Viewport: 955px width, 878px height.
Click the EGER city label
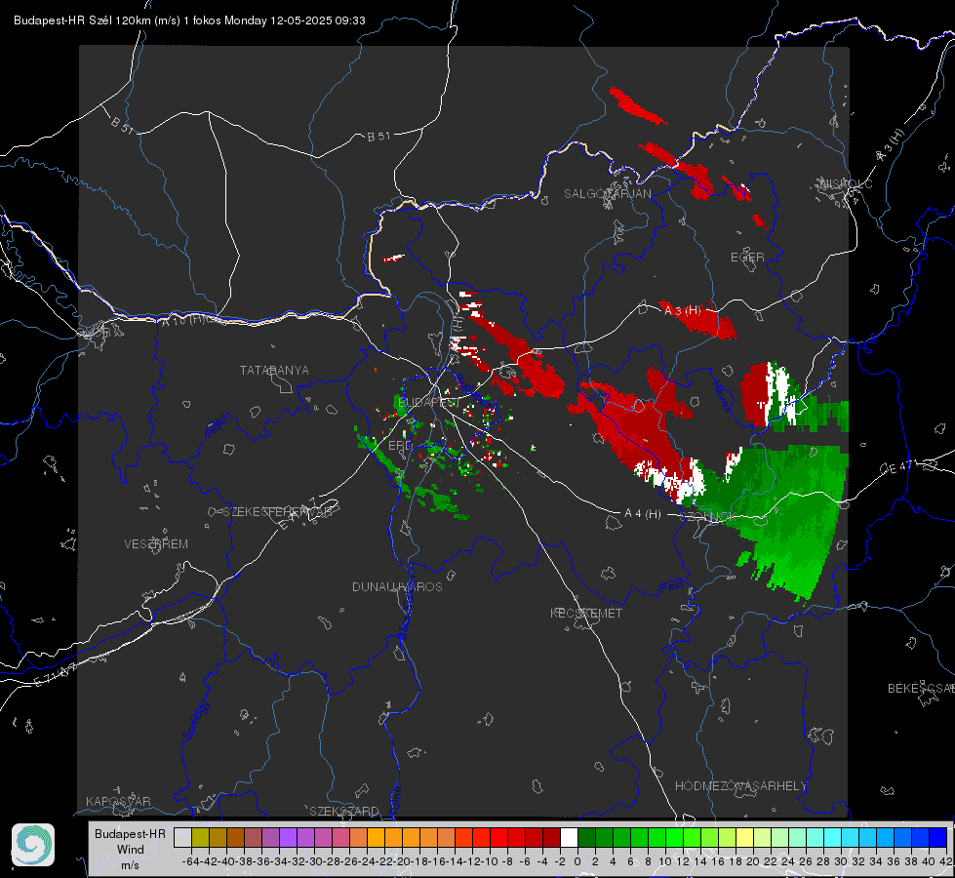tap(747, 258)
